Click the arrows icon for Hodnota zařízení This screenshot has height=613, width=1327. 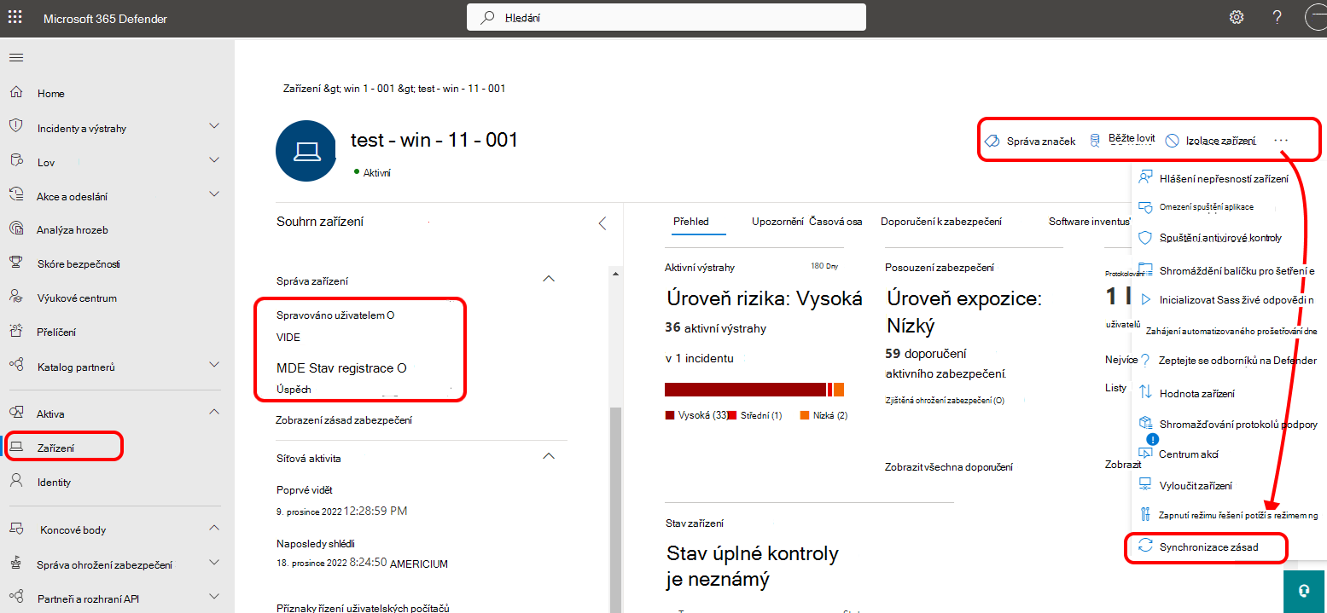point(1146,393)
